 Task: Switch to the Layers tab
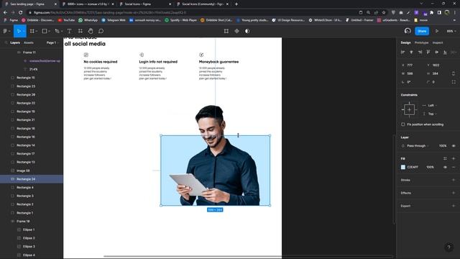tap(15, 43)
